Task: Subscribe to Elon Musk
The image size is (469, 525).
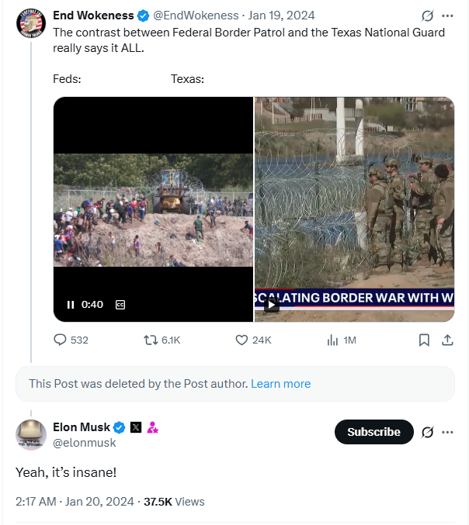Action: tap(373, 432)
